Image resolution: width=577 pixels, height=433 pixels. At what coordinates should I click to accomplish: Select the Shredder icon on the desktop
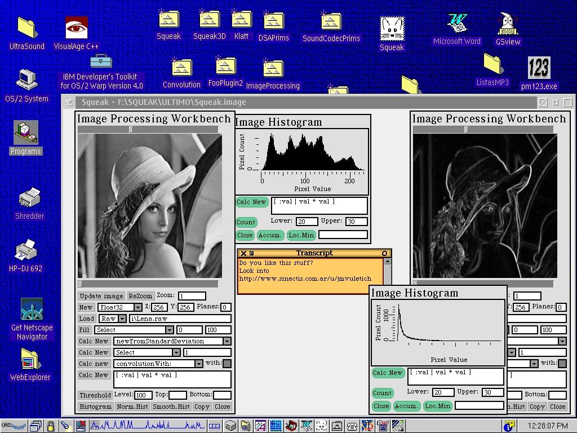29,198
